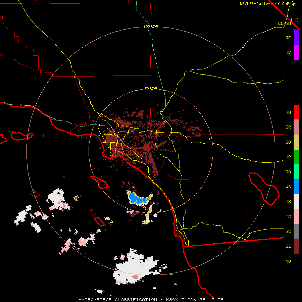Click the NEXLAB-College of DuPage credit text
The image size is (302, 302).
[x=268, y=4]
